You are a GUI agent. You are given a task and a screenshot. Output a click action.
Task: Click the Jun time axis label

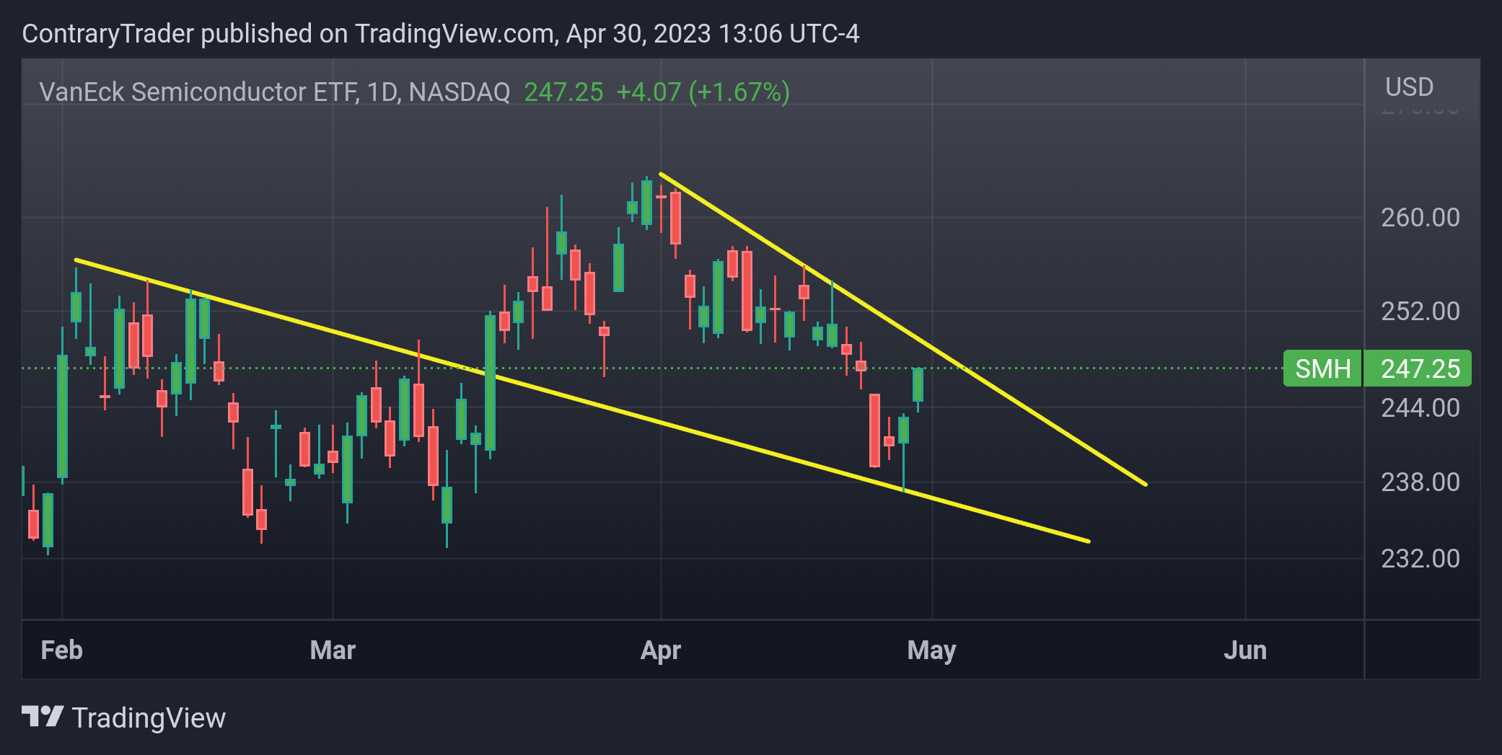(1245, 650)
